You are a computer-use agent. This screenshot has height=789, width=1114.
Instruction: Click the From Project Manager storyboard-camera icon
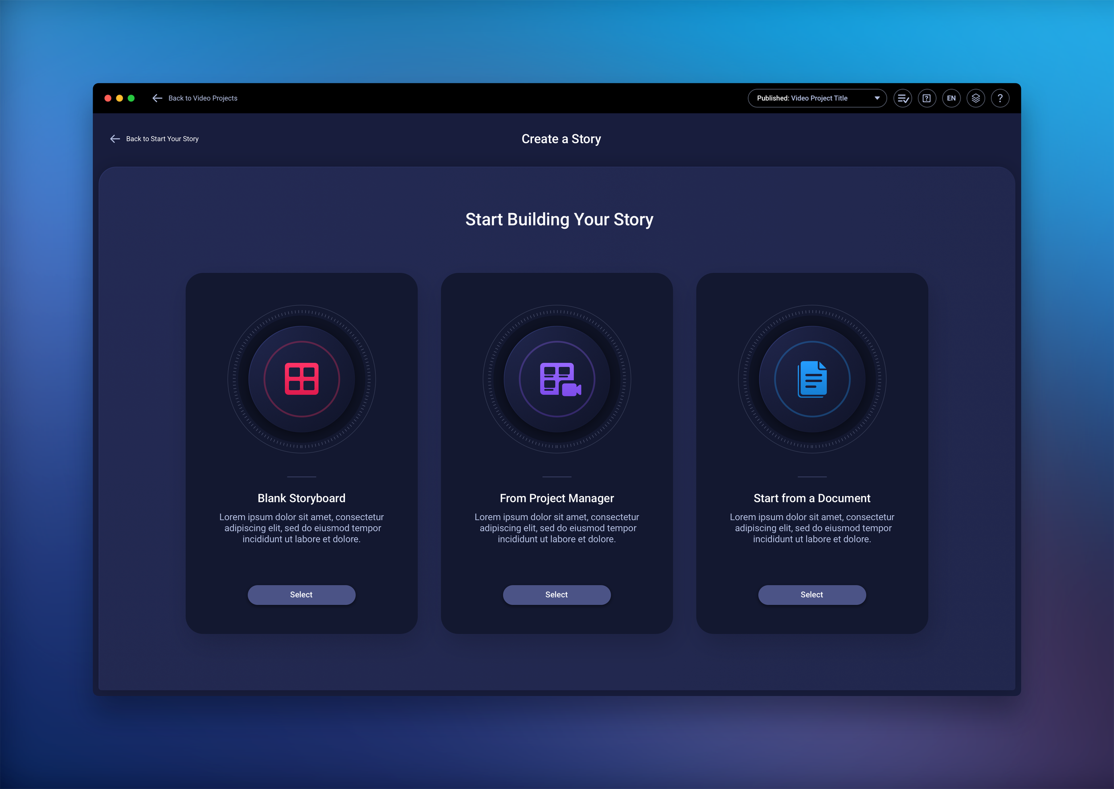click(x=557, y=380)
